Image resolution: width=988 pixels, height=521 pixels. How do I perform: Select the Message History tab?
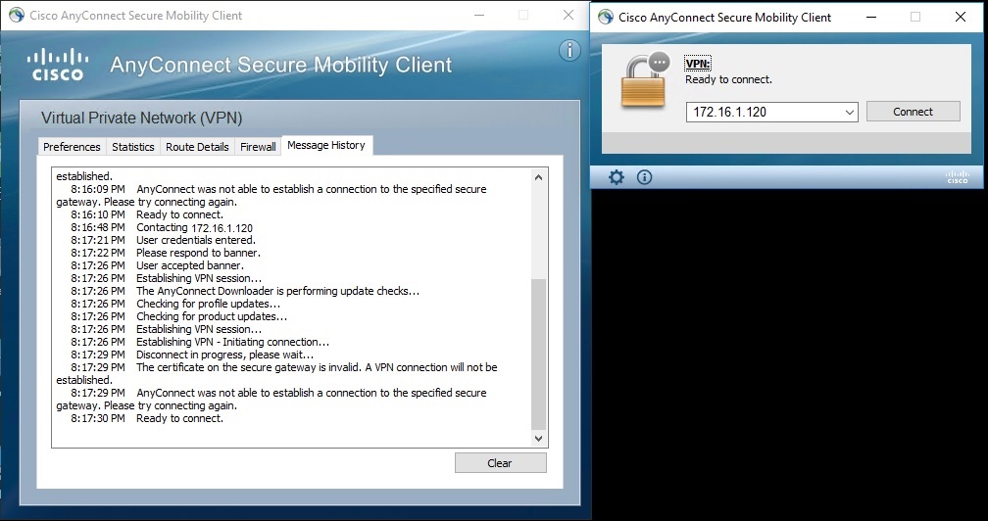[x=326, y=145]
